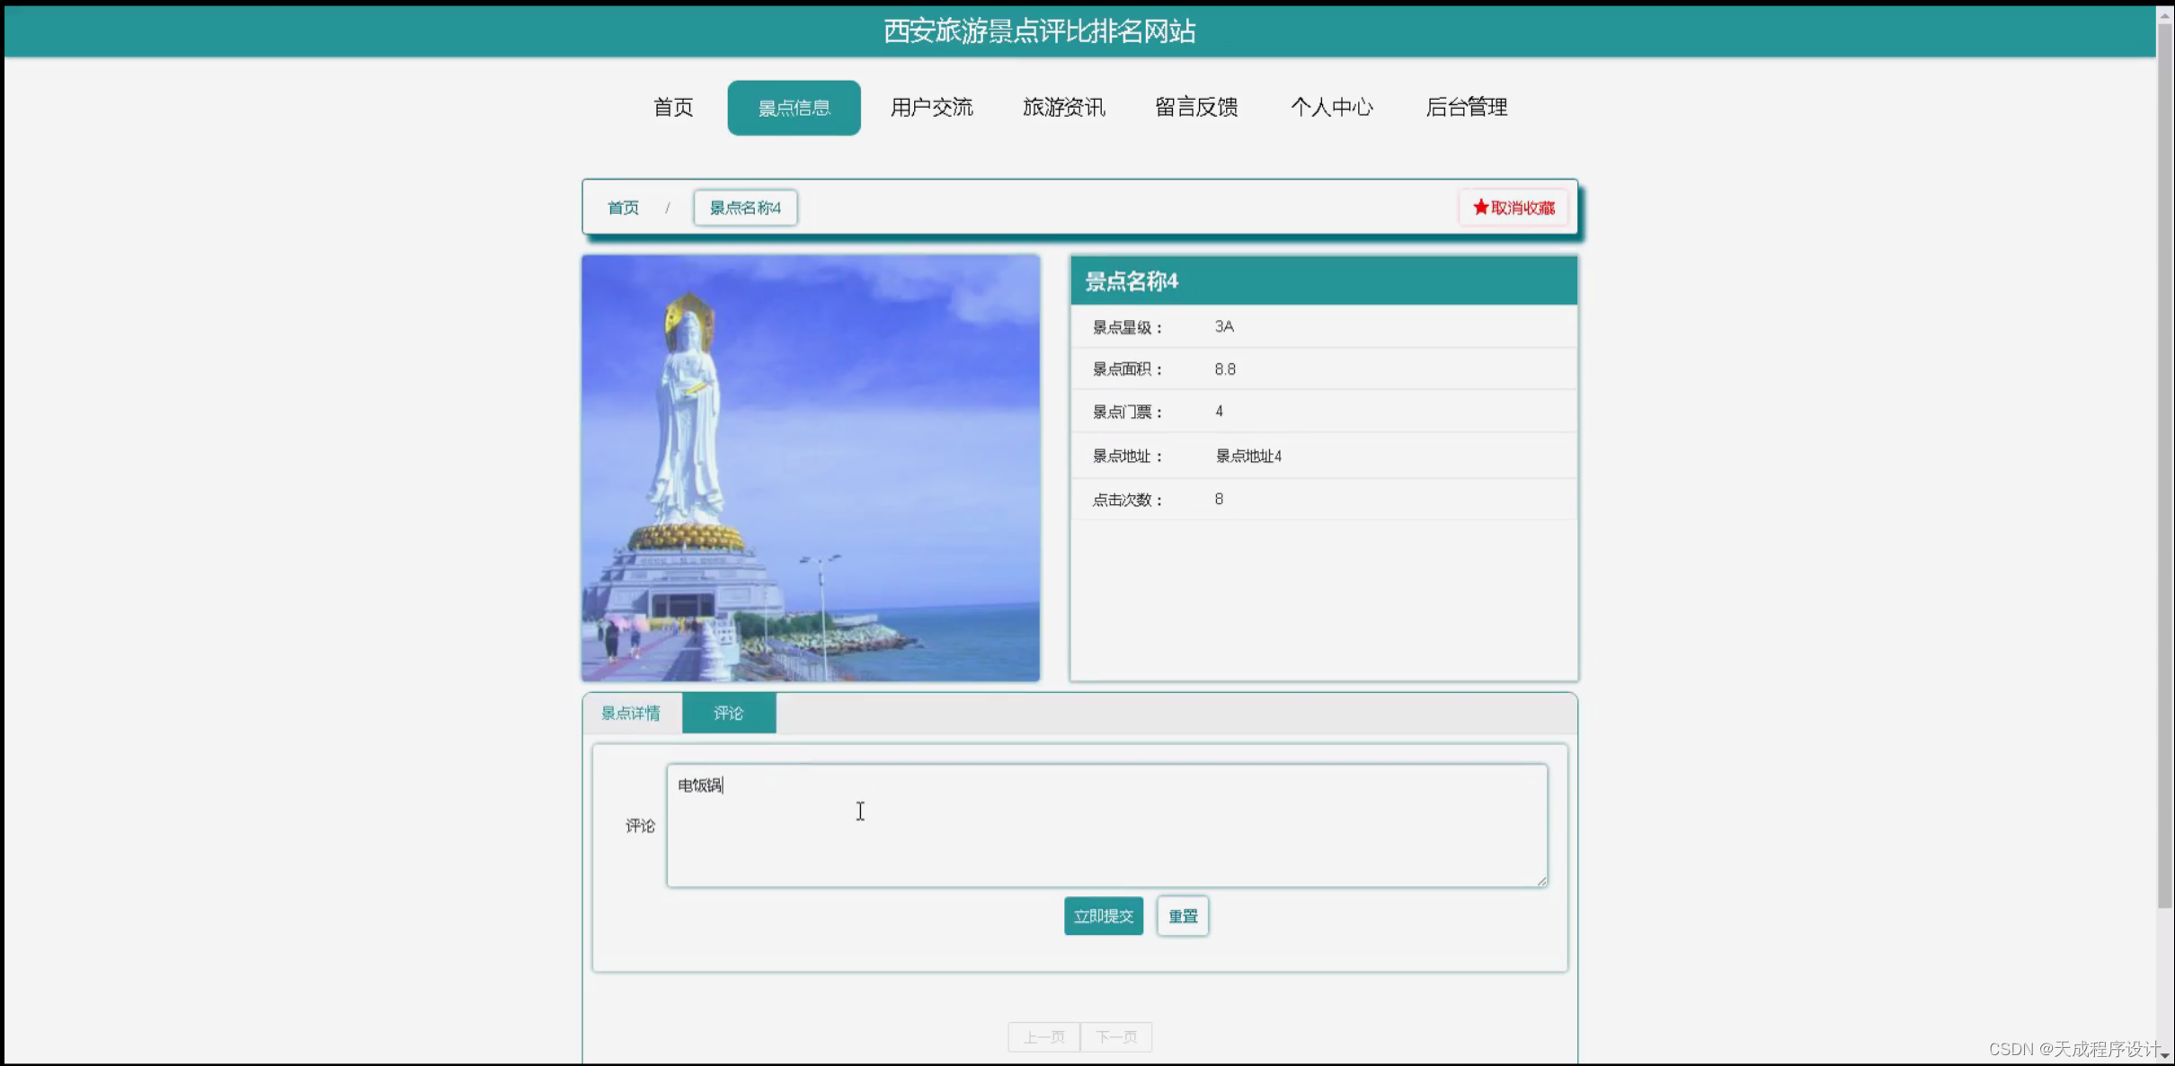Image resolution: width=2175 pixels, height=1066 pixels.
Task: Click 首页 in the top navigation
Action: point(672,107)
